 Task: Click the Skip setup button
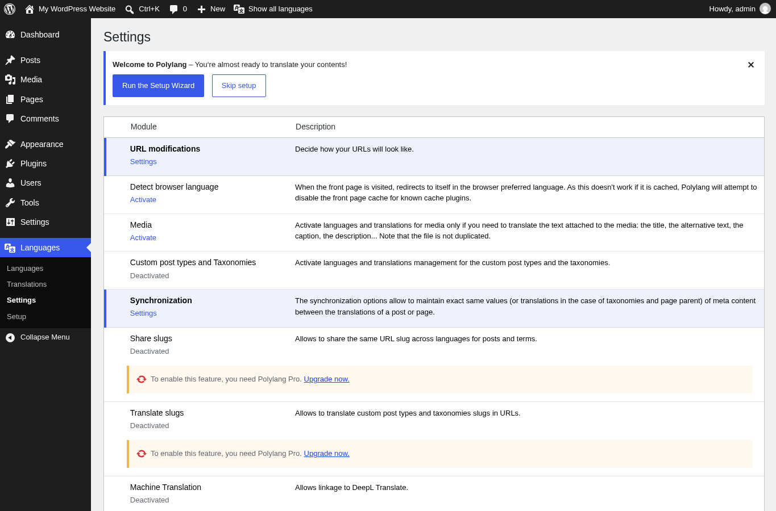click(x=239, y=86)
